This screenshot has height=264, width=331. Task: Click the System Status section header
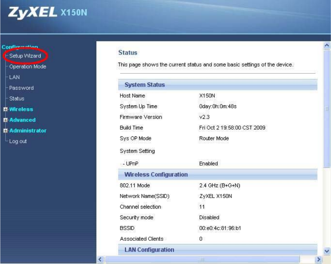(x=217, y=85)
